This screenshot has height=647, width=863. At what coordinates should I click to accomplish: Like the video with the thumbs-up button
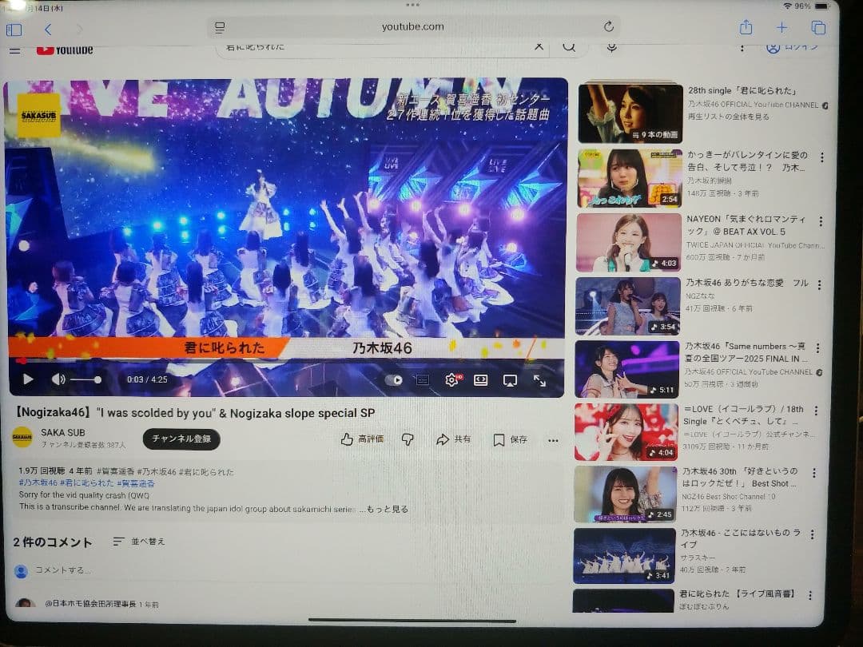coord(362,439)
